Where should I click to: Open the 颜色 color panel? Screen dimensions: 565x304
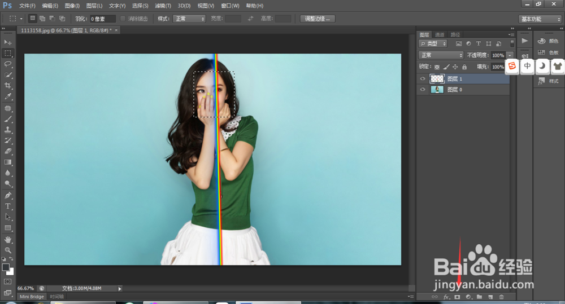coord(548,41)
